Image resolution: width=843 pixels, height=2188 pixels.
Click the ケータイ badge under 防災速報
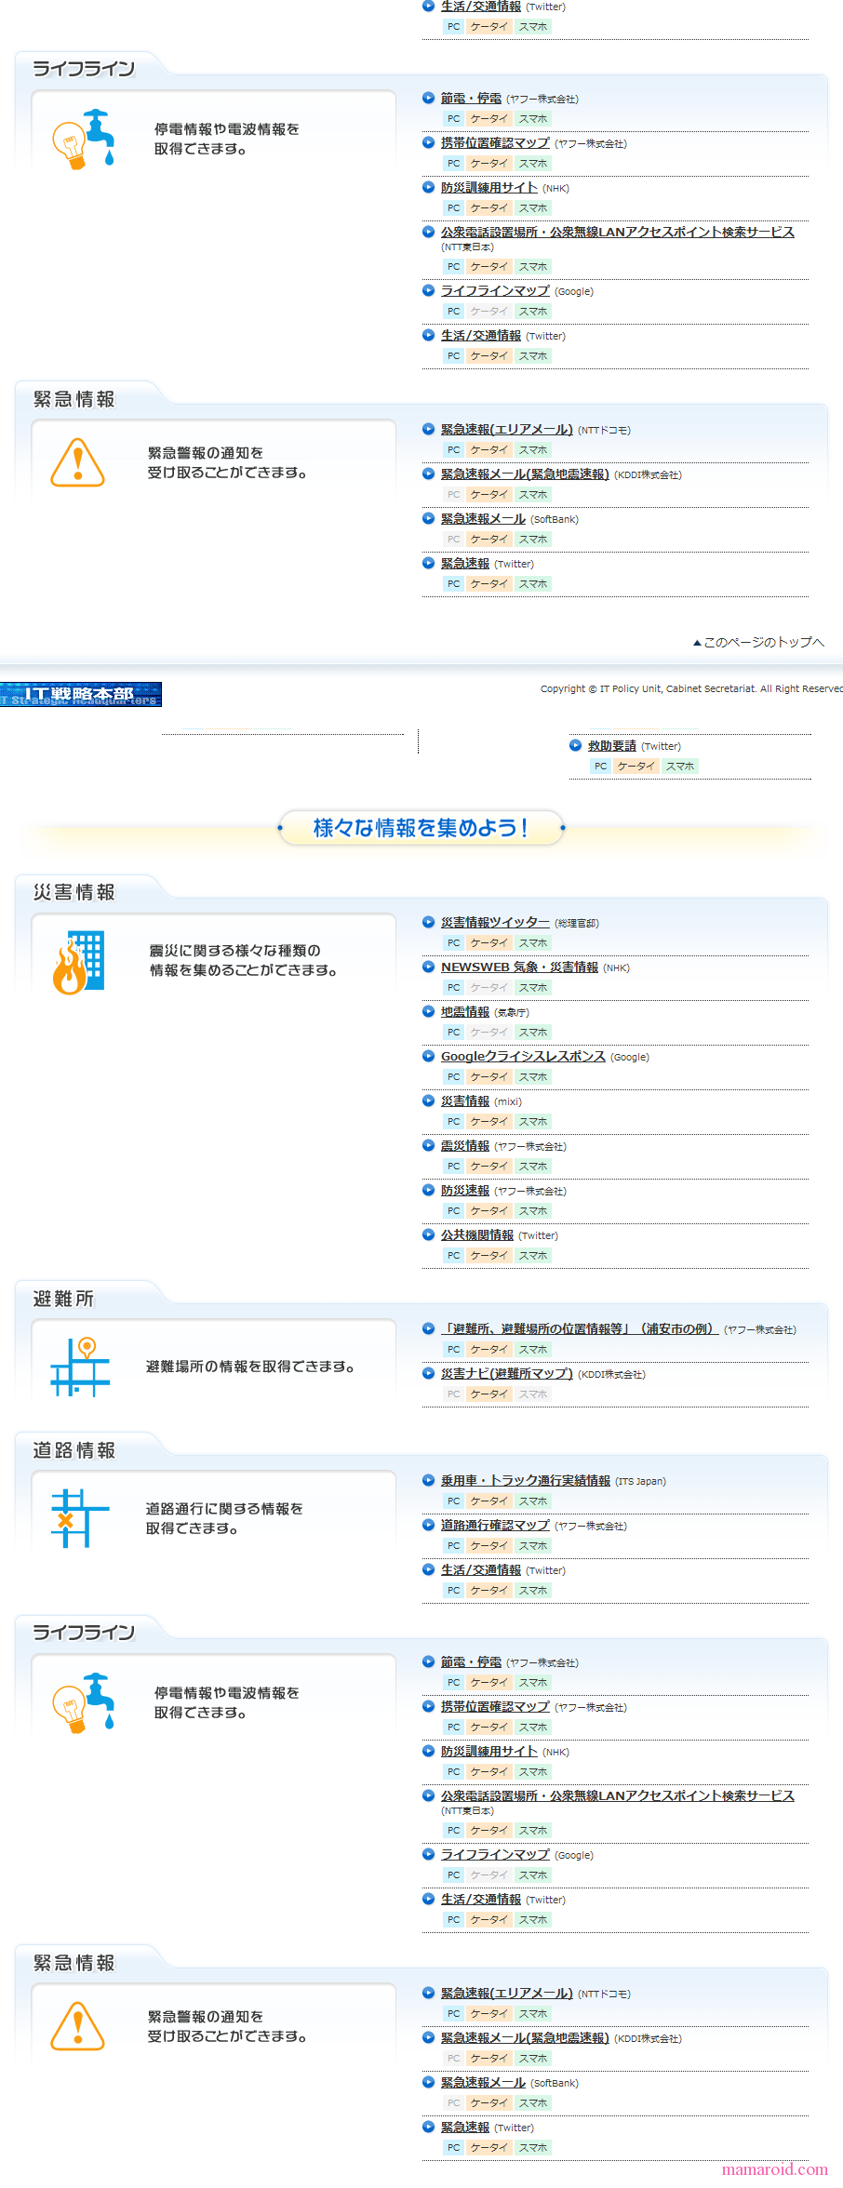[488, 1211]
